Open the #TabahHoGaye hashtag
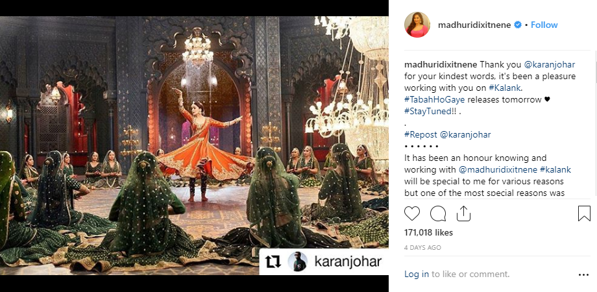The image size is (597, 292). 435,100
